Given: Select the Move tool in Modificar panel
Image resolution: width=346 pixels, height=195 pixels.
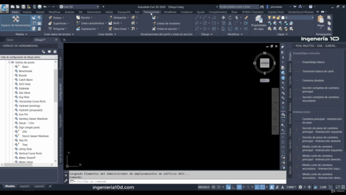Looking at the screenshot, I should pos(223,17).
